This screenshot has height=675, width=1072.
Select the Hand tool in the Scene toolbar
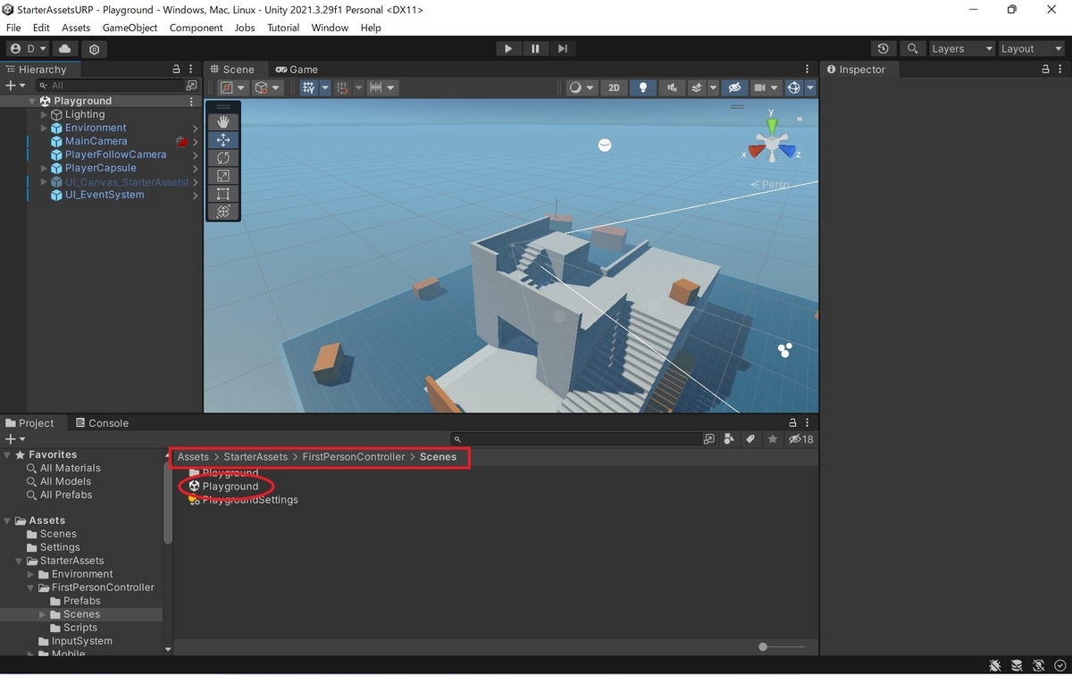222,121
